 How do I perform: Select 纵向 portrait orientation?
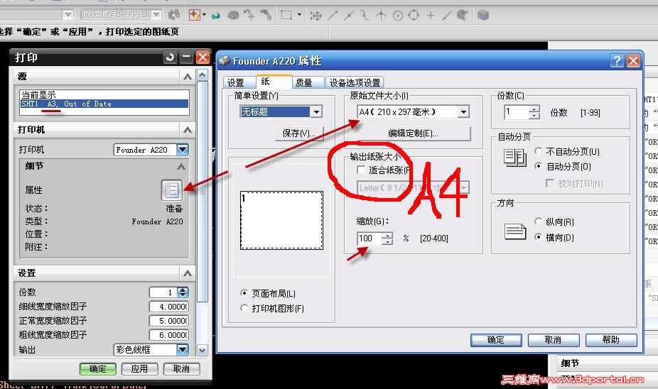coord(538,221)
